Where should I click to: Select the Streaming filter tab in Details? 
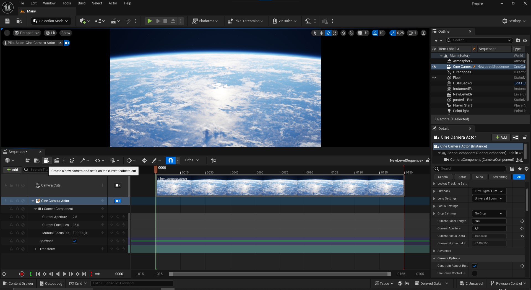[x=500, y=177]
